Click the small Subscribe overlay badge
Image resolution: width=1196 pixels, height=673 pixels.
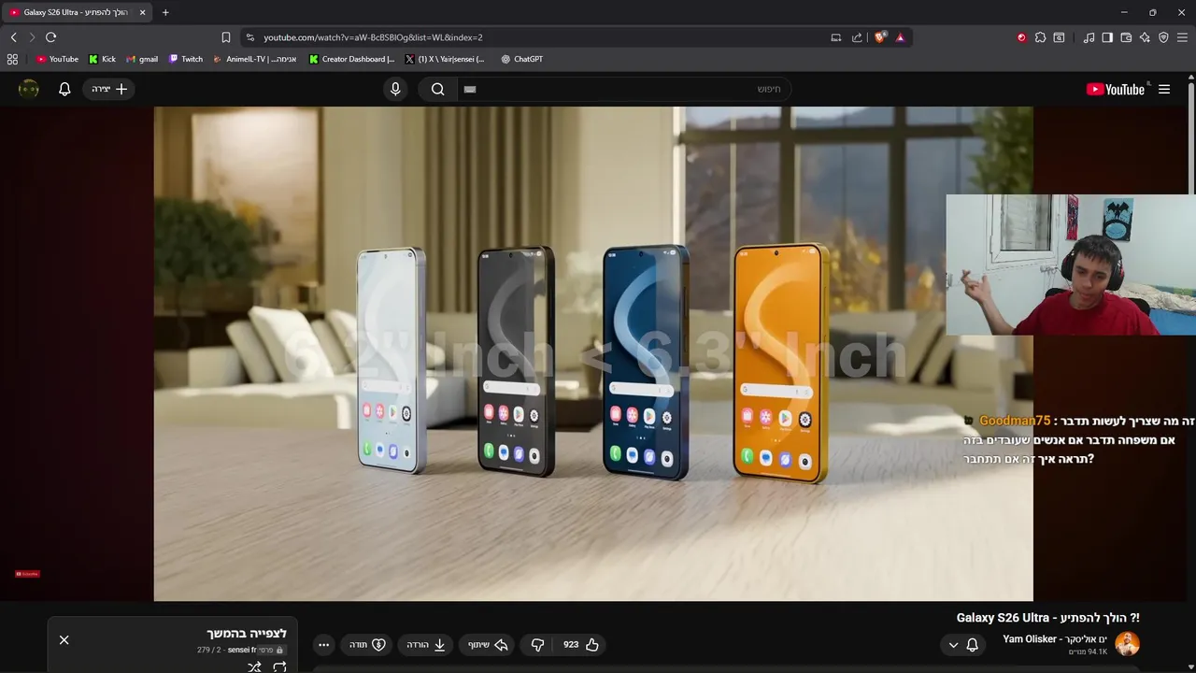coord(27,573)
